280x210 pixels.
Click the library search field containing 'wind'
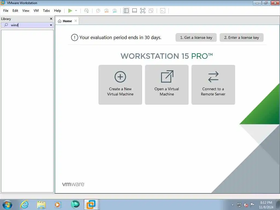pos(27,25)
